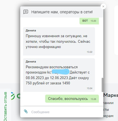
Task: Click the partially visible Марке heading
Action: [x=111, y=95]
